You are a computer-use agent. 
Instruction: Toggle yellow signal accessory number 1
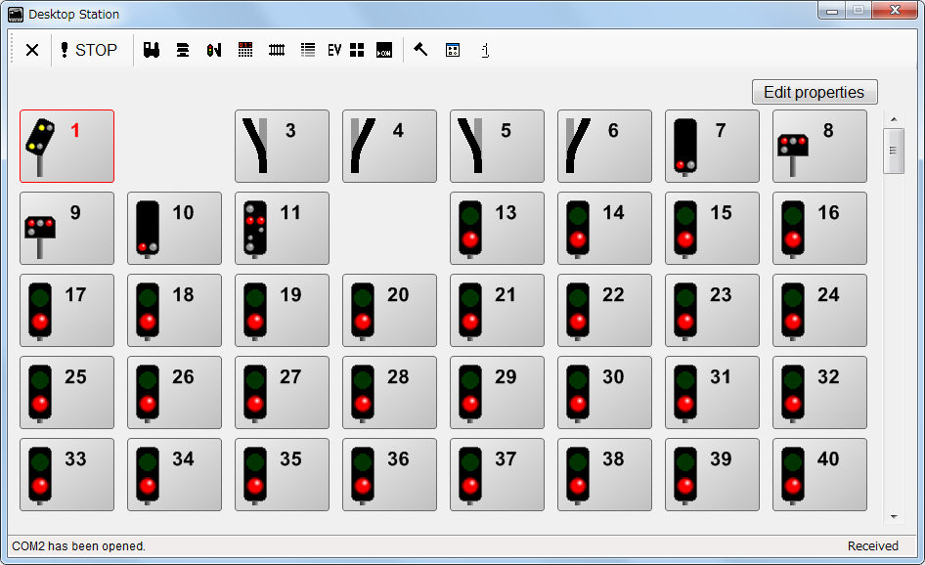pos(66,146)
